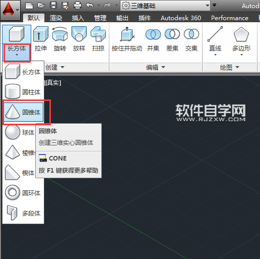Choose 圆柱体 cylinder from the list

23,92
